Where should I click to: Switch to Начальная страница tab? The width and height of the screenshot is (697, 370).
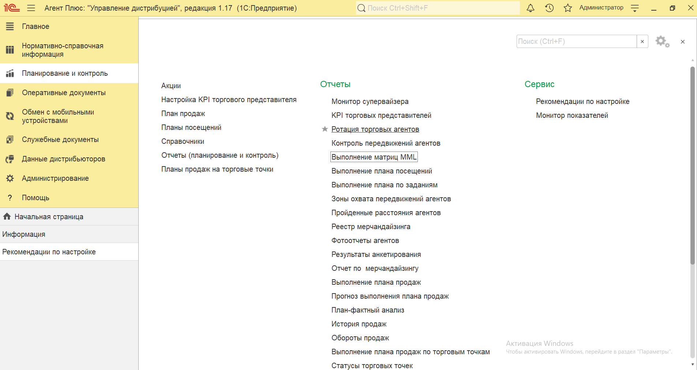[x=69, y=217]
